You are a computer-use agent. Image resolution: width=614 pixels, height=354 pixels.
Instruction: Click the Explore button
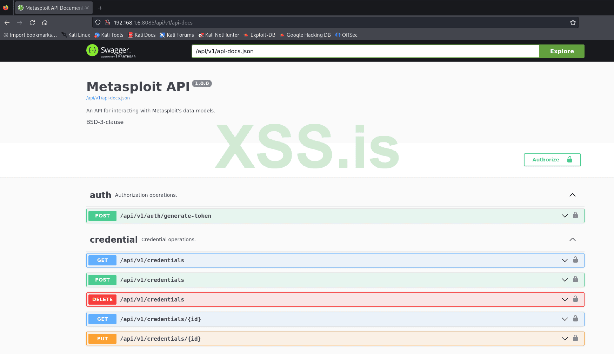(562, 51)
